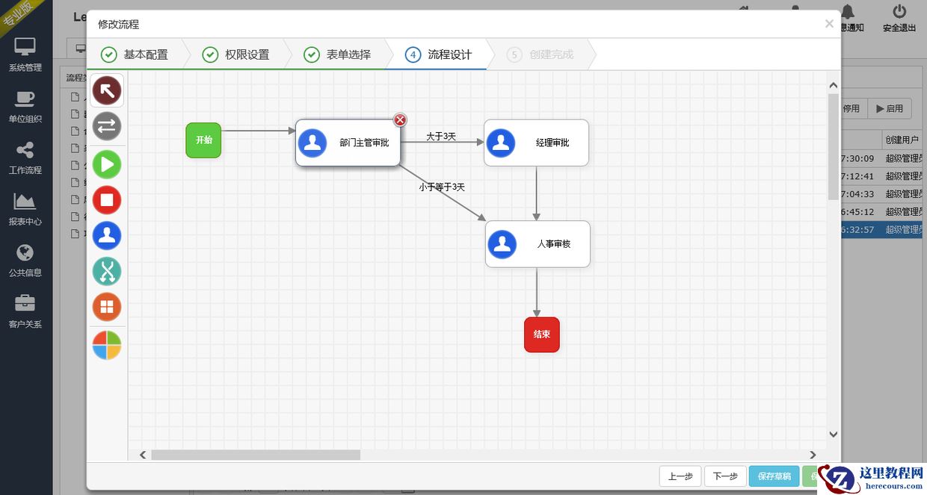Viewport: 927px width, 495px height.
Task: Go to step 表单选择
Action: (338, 55)
